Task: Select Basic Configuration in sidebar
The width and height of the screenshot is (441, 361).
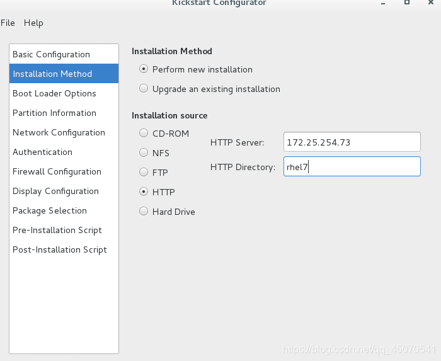Action: coord(64,54)
